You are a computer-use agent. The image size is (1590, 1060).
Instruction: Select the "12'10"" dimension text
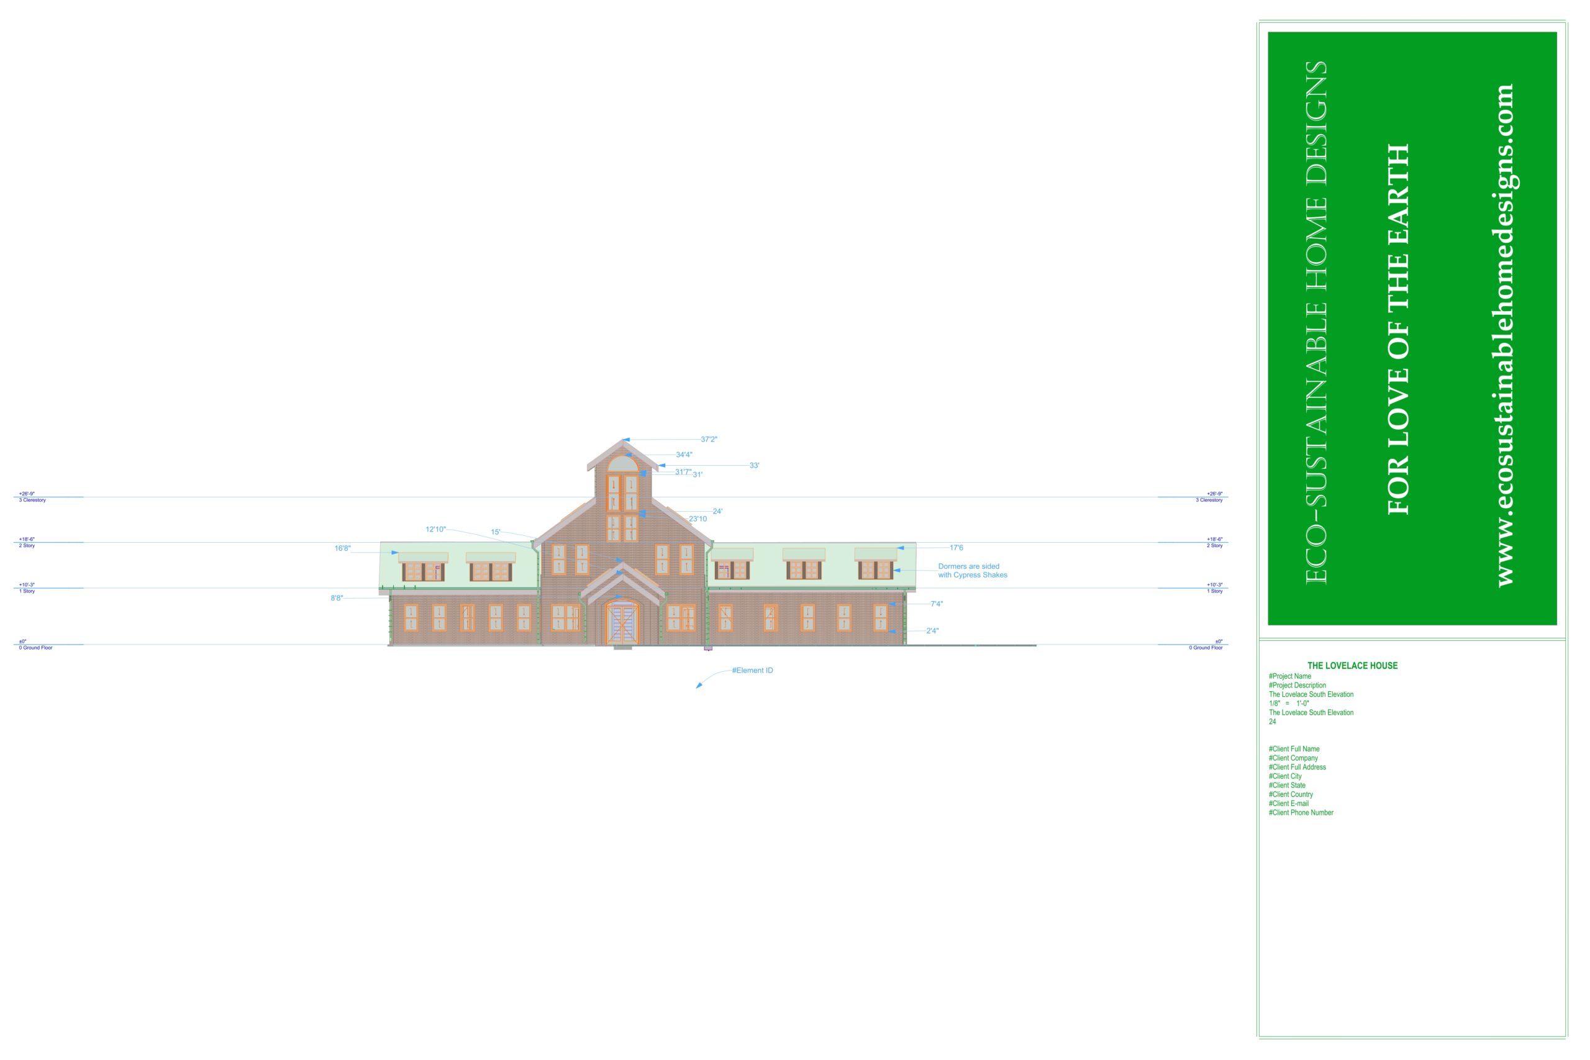click(x=435, y=529)
